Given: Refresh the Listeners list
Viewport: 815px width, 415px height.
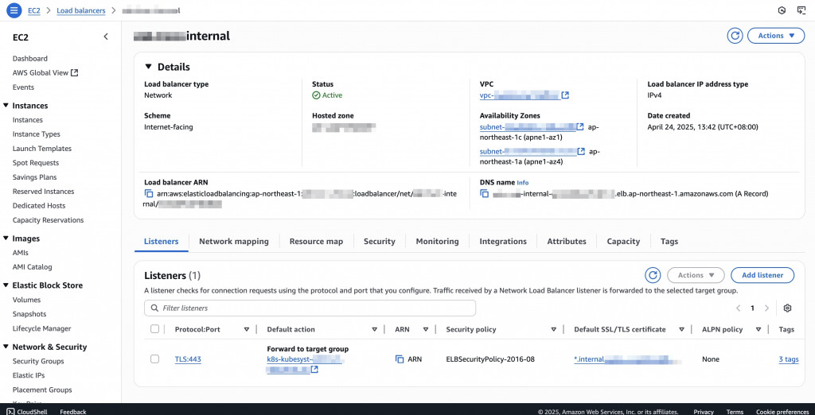Looking at the screenshot, I should pyautogui.click(x=653, y=275).
